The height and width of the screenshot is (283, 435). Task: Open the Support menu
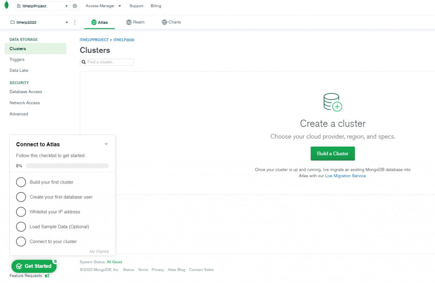click(x=136, y=6)
